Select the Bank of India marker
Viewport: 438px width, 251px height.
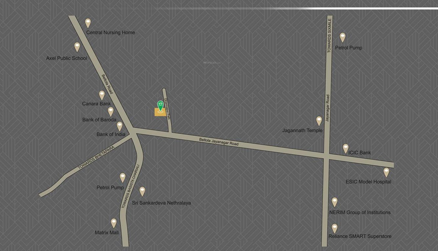[119, 126]
